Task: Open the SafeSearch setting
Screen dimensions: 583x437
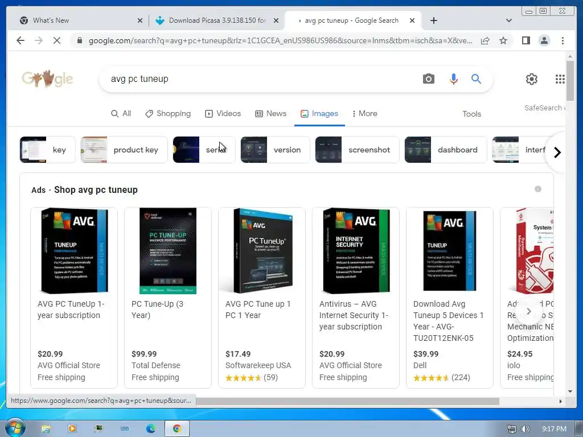Action: (x=545, y=108)
